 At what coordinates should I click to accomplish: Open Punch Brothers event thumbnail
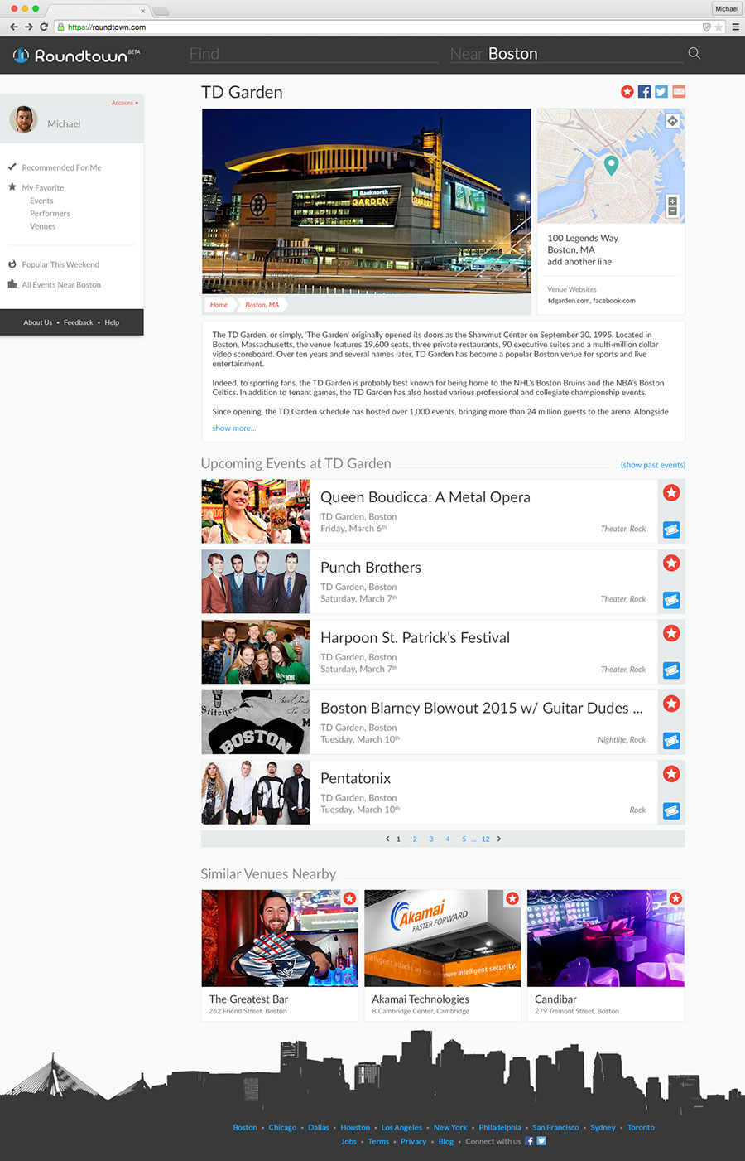coord(256,582)
